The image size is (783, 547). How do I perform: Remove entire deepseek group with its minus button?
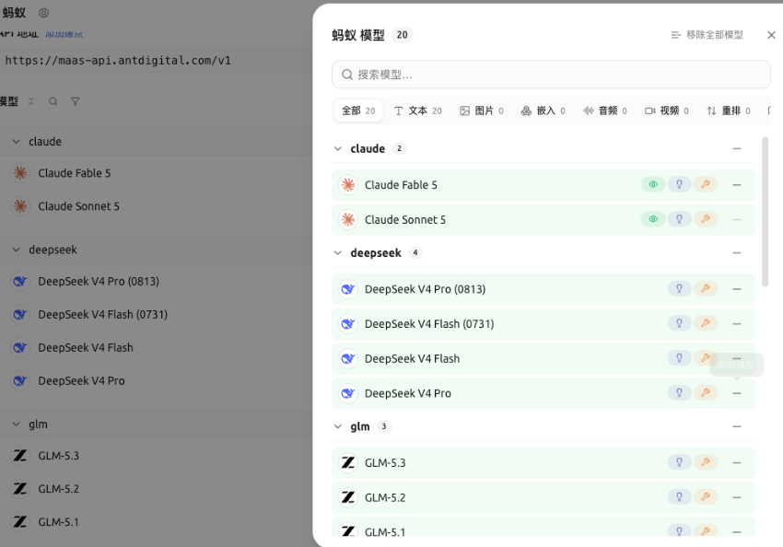click(x=737, y=253)
